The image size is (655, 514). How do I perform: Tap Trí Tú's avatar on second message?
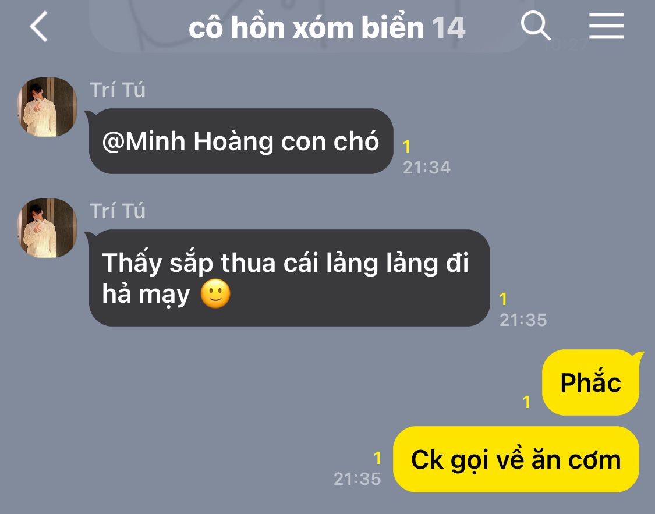[x=47, y=228]
